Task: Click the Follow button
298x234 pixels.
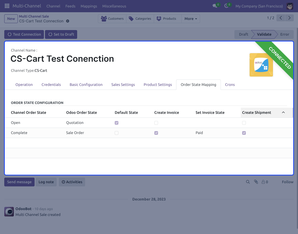Action: pos(288,182)
